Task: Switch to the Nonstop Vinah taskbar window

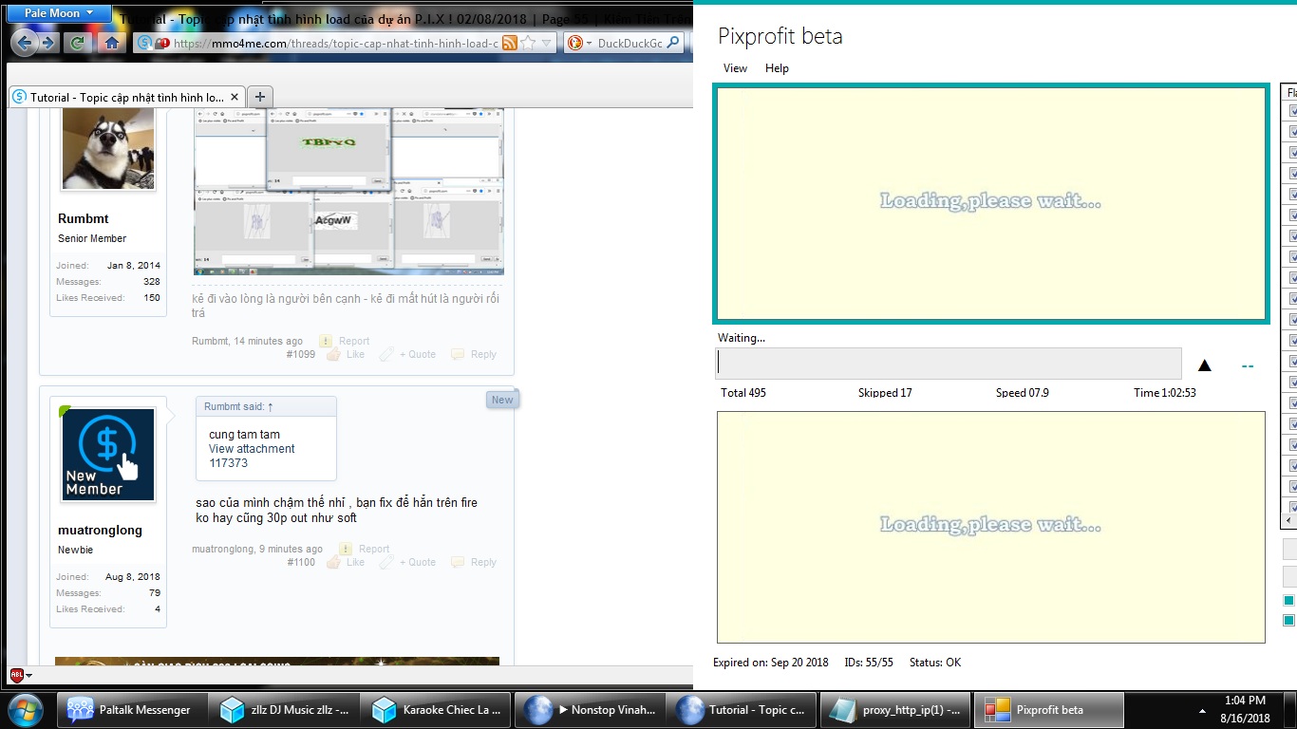Action: click(589, 709)
